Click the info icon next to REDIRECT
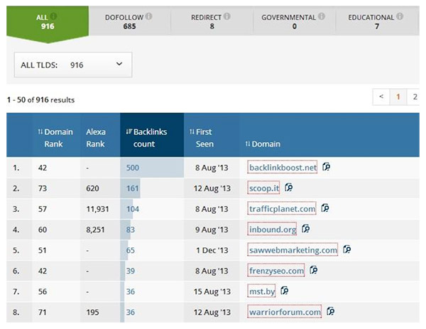Image resolution: width=426 pixels, height=329 pixels. (x=227, y=16)
